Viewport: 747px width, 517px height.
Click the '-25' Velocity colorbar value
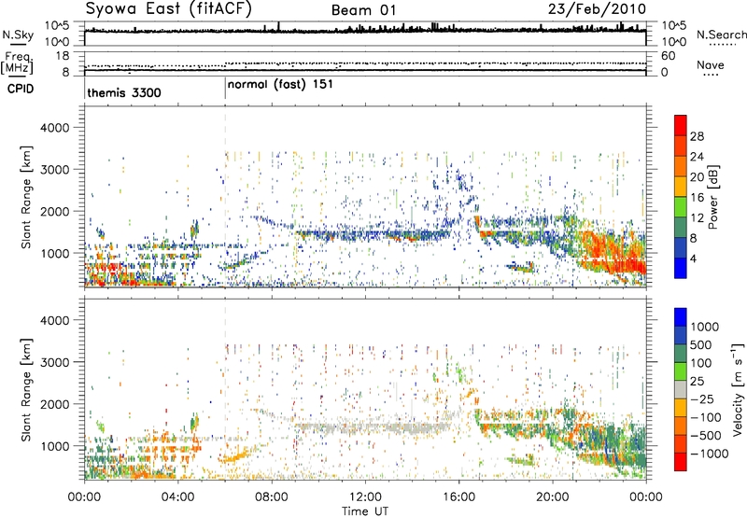(x=703, y=399)
